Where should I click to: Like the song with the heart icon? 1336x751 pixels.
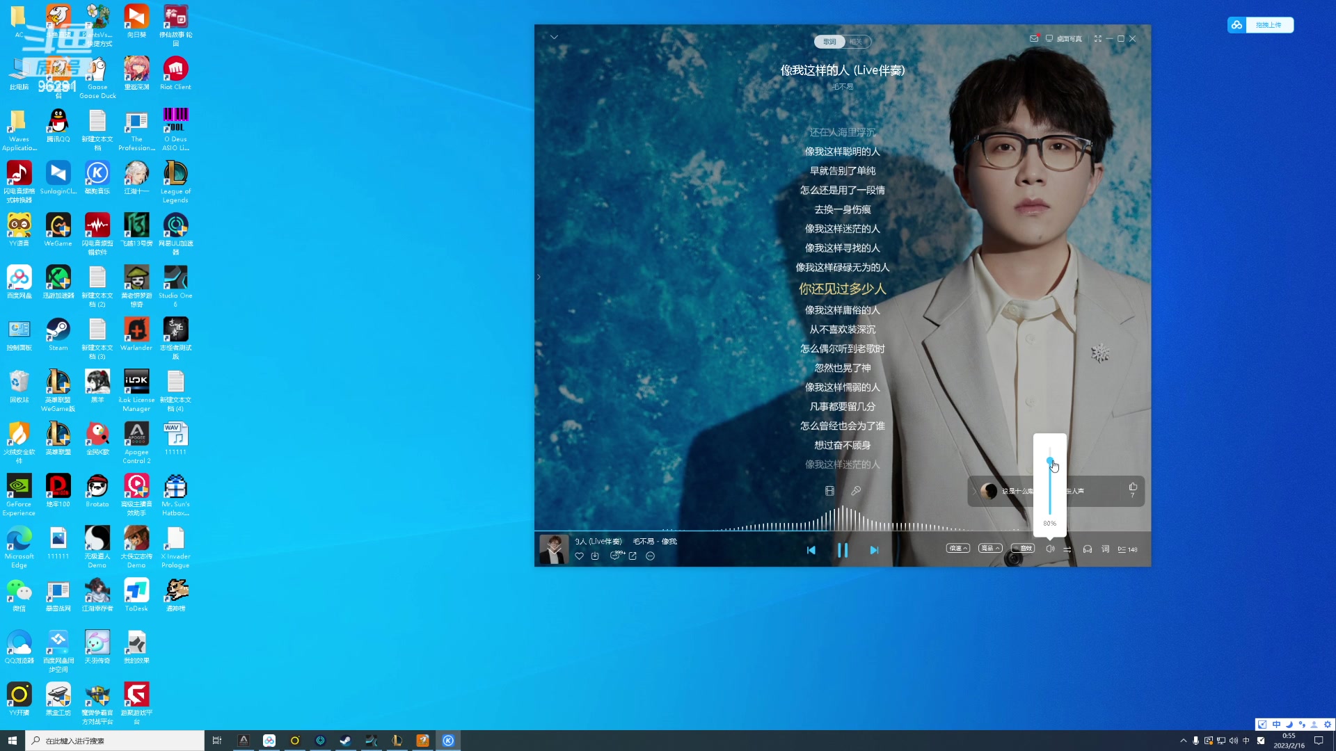[x=579, y=556]
